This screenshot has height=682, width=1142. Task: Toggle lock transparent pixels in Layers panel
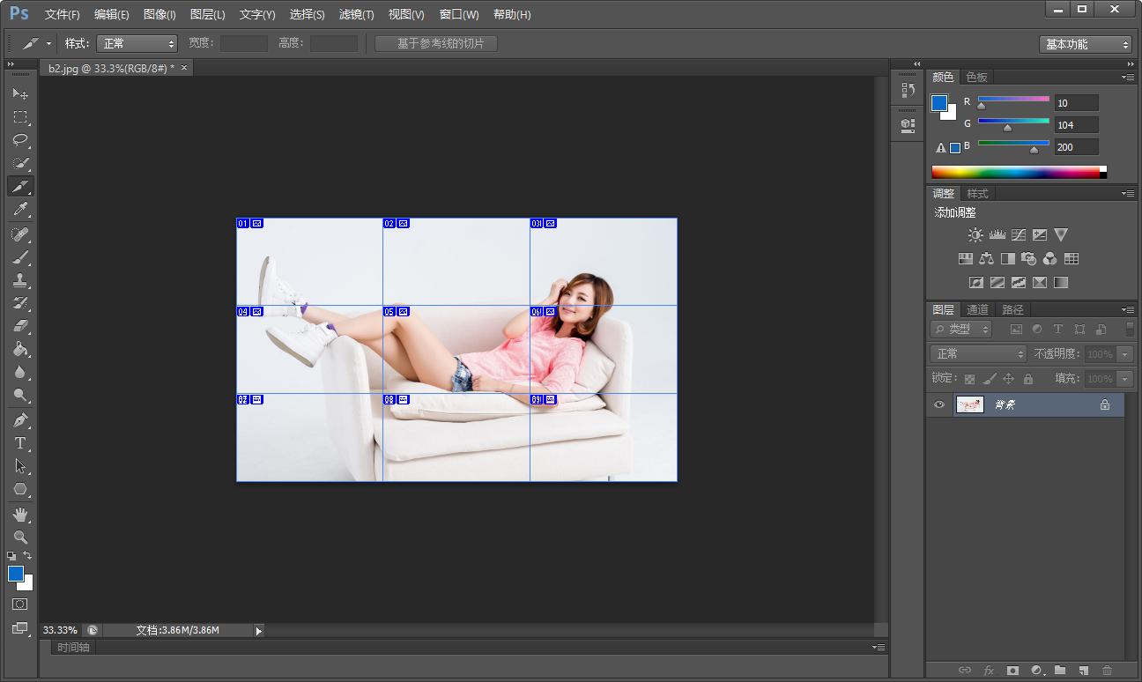point(969,379)
